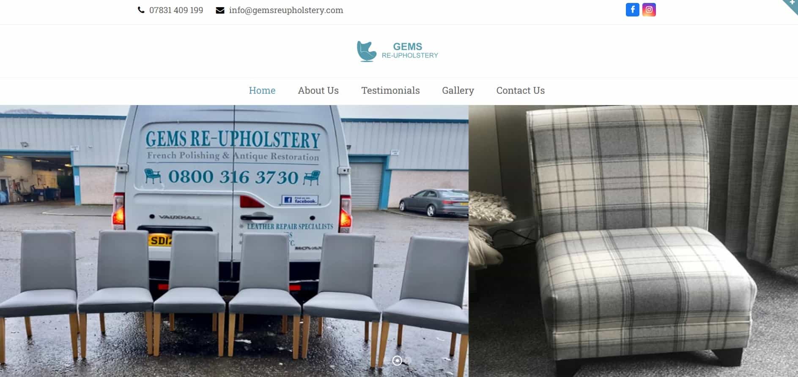Click the Find us on Facebook van badge
Image resolution: width=798 pixels, height=377 pixels.
300,200
